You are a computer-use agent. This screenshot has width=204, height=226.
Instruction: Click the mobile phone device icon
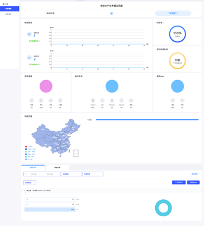coord(41,100)
